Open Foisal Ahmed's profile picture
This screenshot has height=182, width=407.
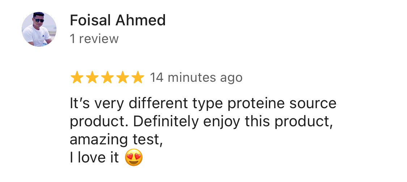[x=39, y=29]
